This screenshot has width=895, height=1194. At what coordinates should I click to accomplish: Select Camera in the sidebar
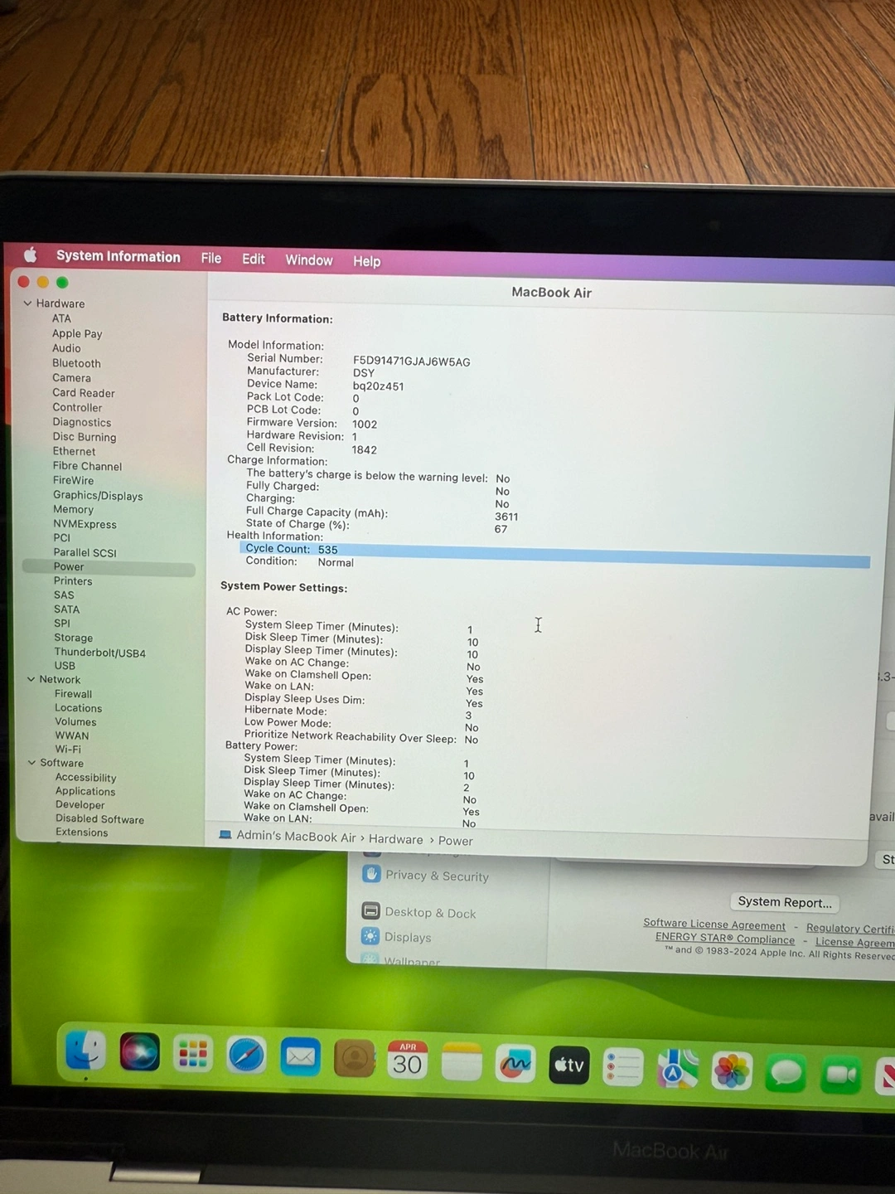(x=71, y=378)
